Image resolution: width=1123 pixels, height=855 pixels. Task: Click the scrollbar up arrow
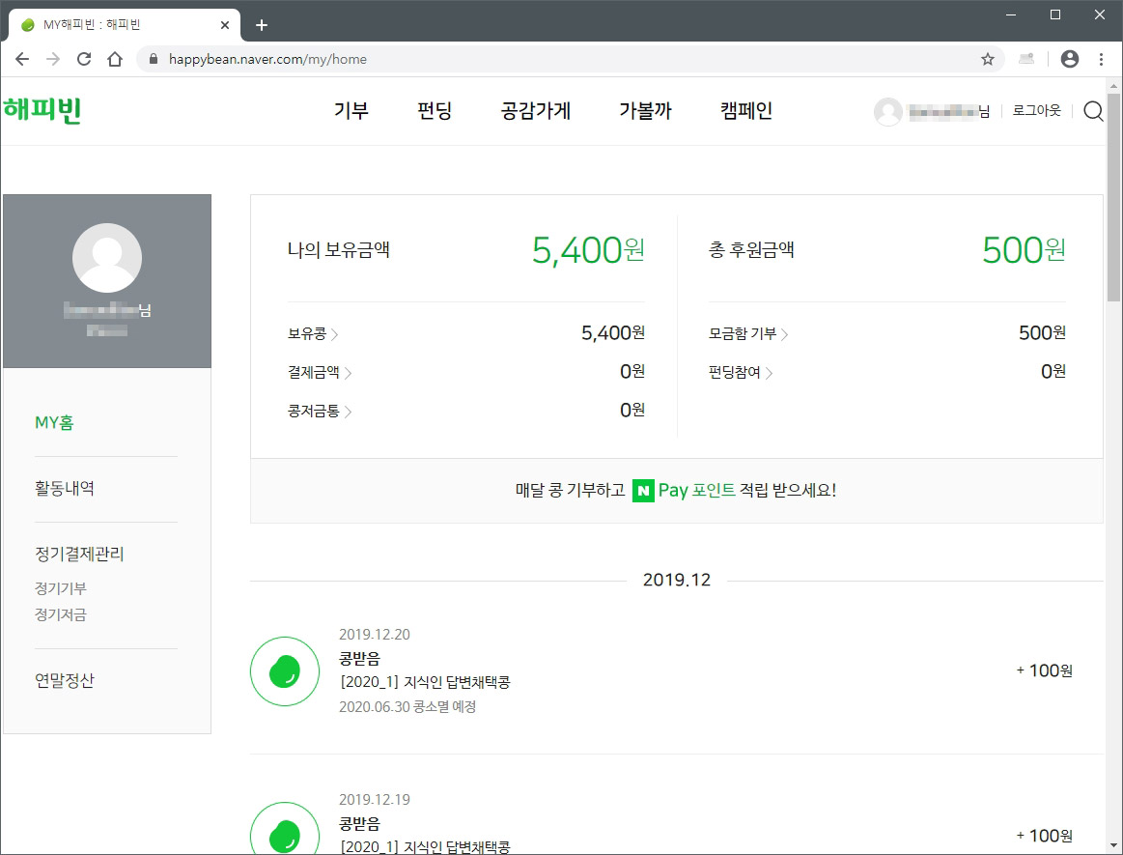[1113, 85]
